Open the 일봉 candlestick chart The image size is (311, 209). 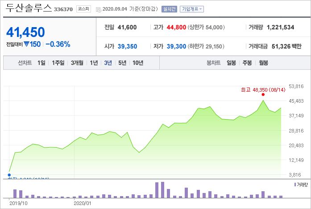231,63
